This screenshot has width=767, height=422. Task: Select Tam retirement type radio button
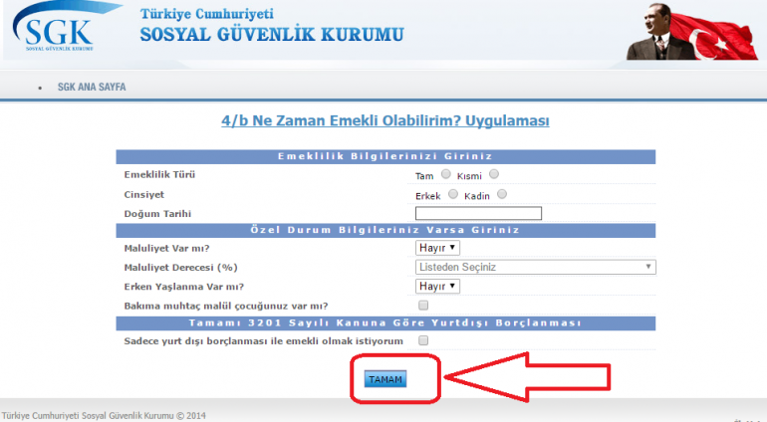click(x=445, y=174)
